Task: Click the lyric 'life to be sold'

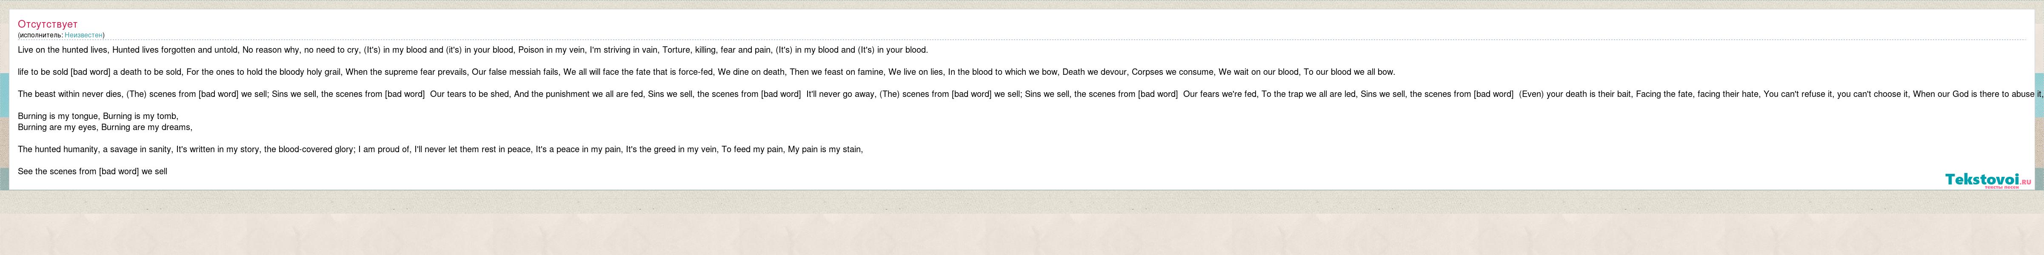Action: [43, 72]
